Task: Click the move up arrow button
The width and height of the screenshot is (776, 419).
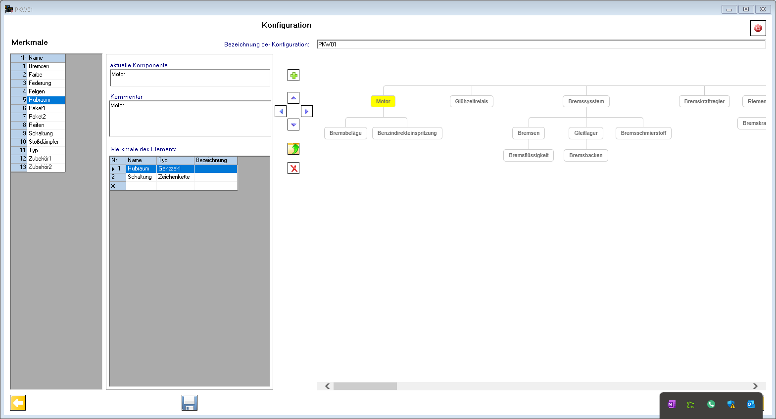Action: click(x=293, y=98)
